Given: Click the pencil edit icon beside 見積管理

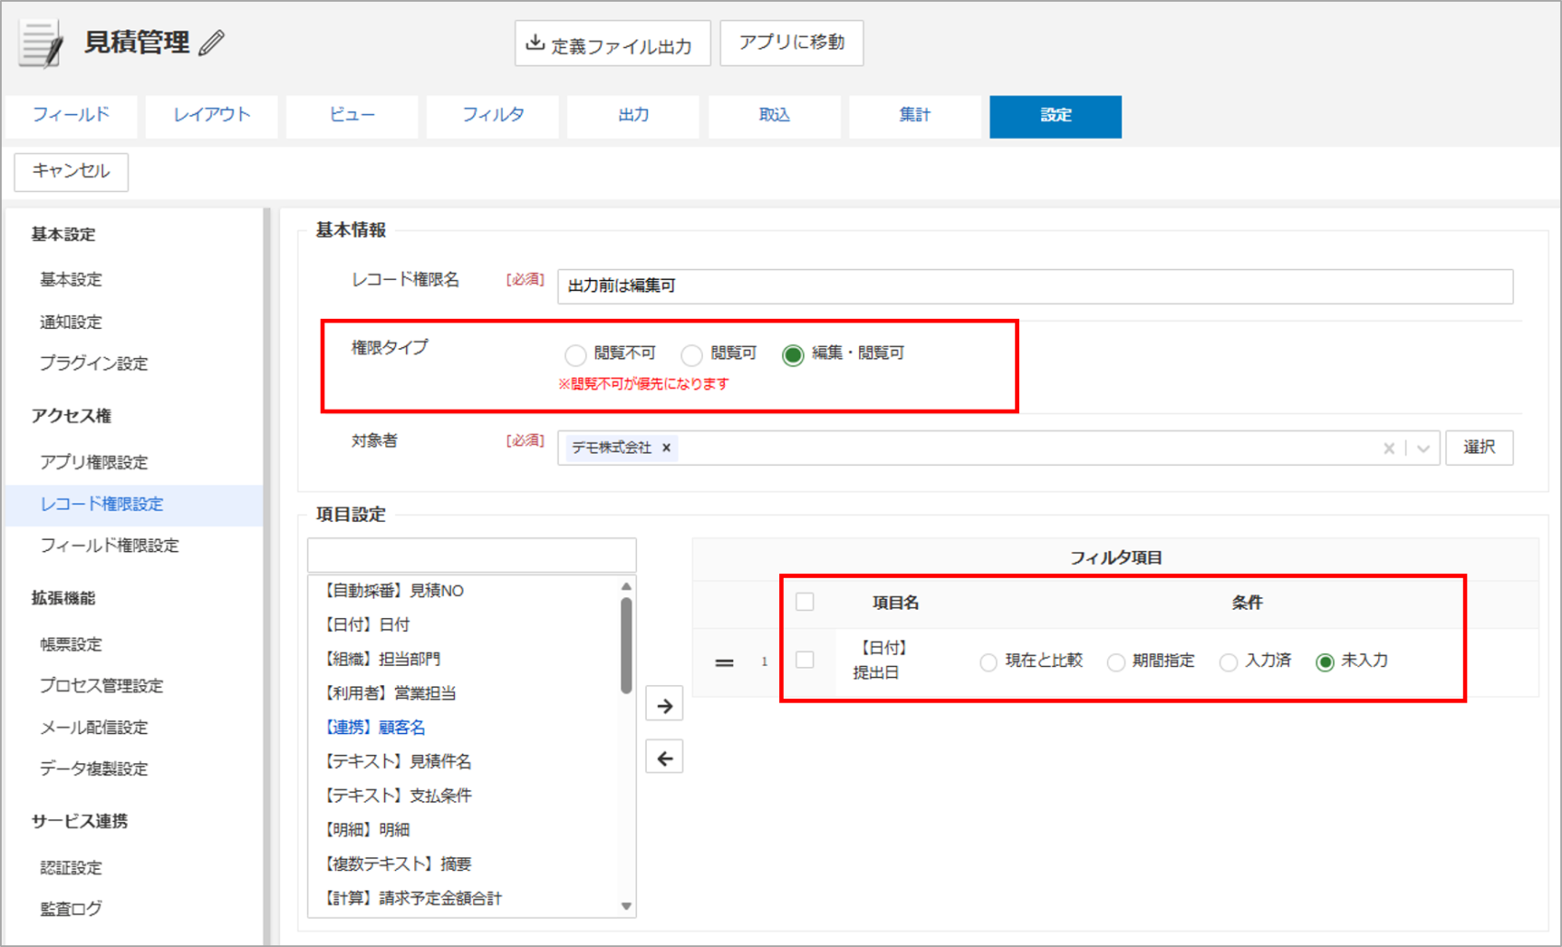Looking at the screenshot, I should click(212, 42).
